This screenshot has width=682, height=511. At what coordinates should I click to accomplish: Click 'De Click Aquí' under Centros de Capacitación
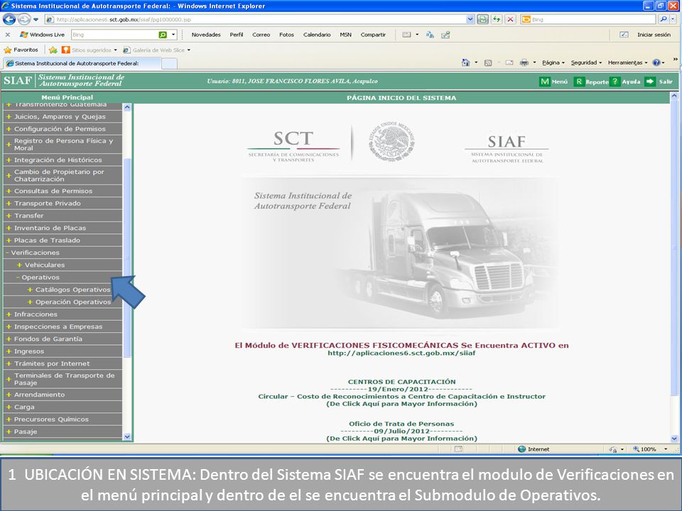tap(401, 404)
